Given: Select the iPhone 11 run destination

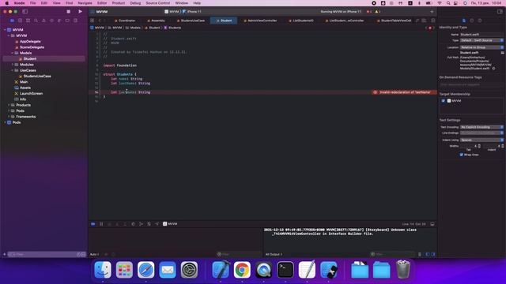Looking at the screenshot, I should 192,12.
